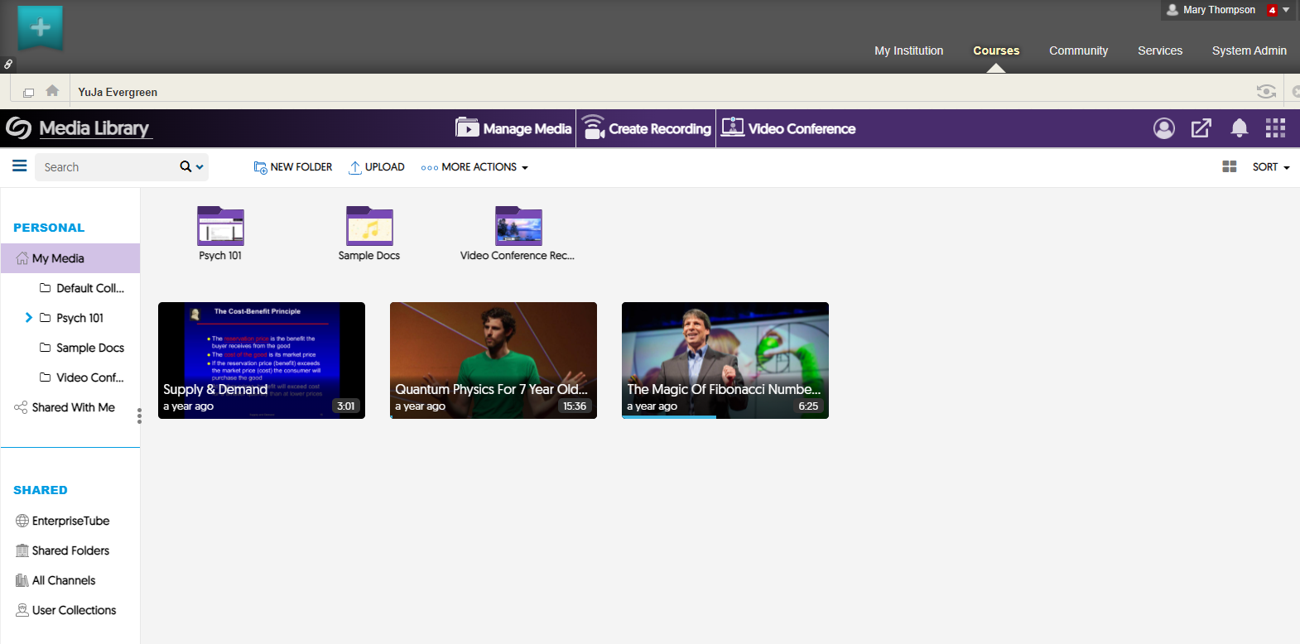Open the Sort dropdown
Screen dimensions: 1300x644
point(1271,167)
